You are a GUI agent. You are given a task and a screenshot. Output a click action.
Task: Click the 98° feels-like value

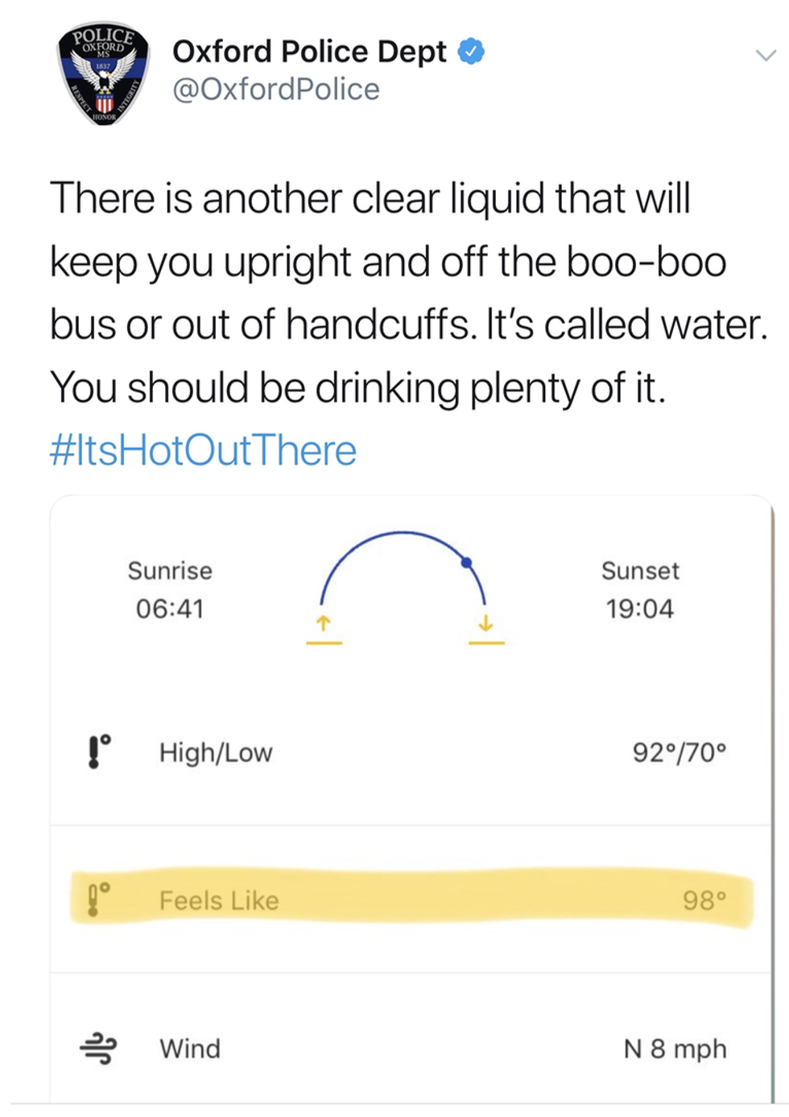pos(704,900)
